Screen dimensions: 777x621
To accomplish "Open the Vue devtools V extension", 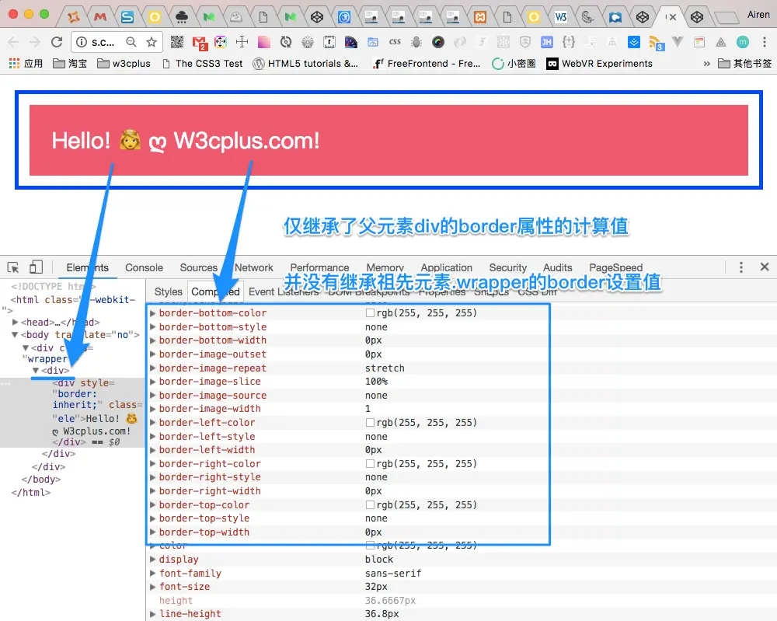I will [678, 42].
